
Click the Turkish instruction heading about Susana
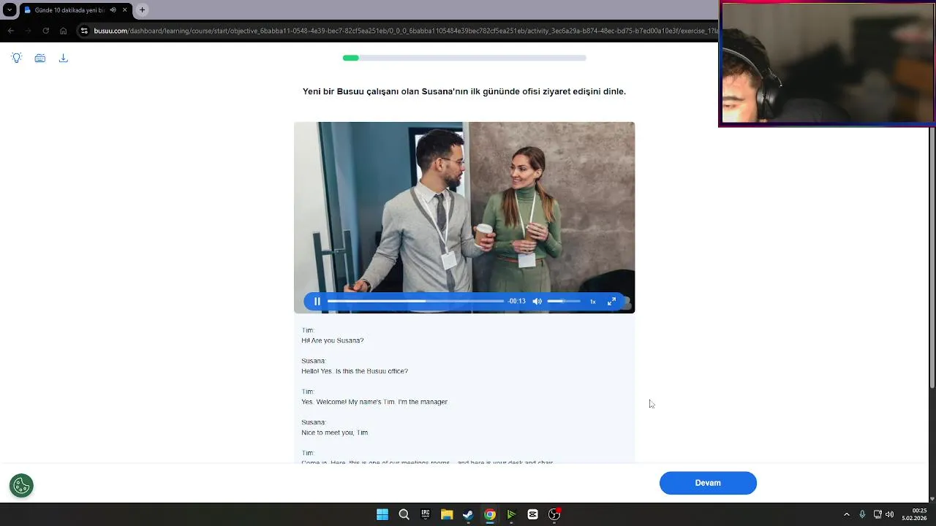[x=464, y=91]
